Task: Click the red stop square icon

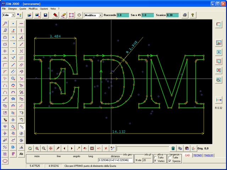Action: (x=92, y=148)
